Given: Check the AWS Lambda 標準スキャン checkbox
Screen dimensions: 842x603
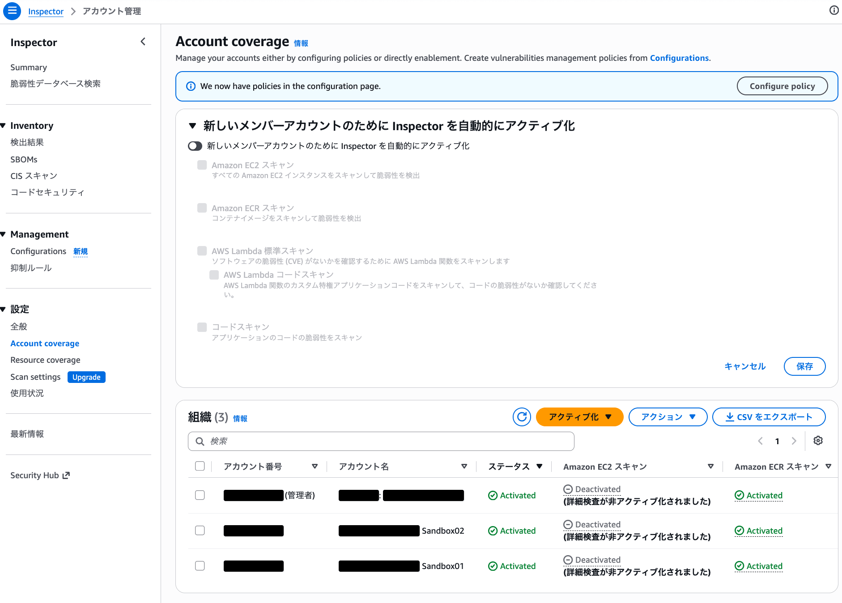Looking at the screenshot, I should (202, 251).
